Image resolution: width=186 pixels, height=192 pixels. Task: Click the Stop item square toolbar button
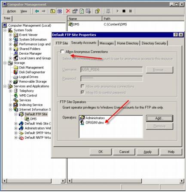124,11
